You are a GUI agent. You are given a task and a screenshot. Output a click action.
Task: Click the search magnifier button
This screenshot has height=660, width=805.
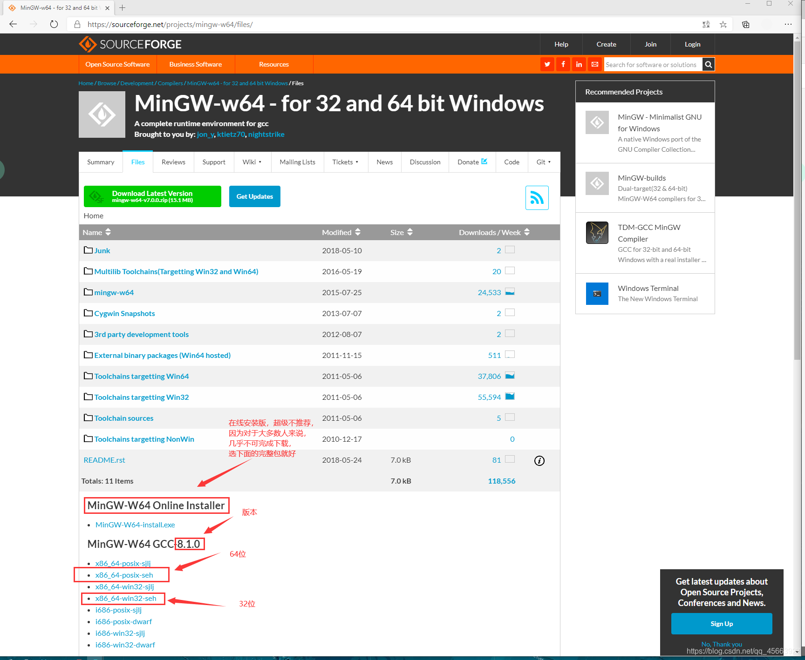click(708, 64)
